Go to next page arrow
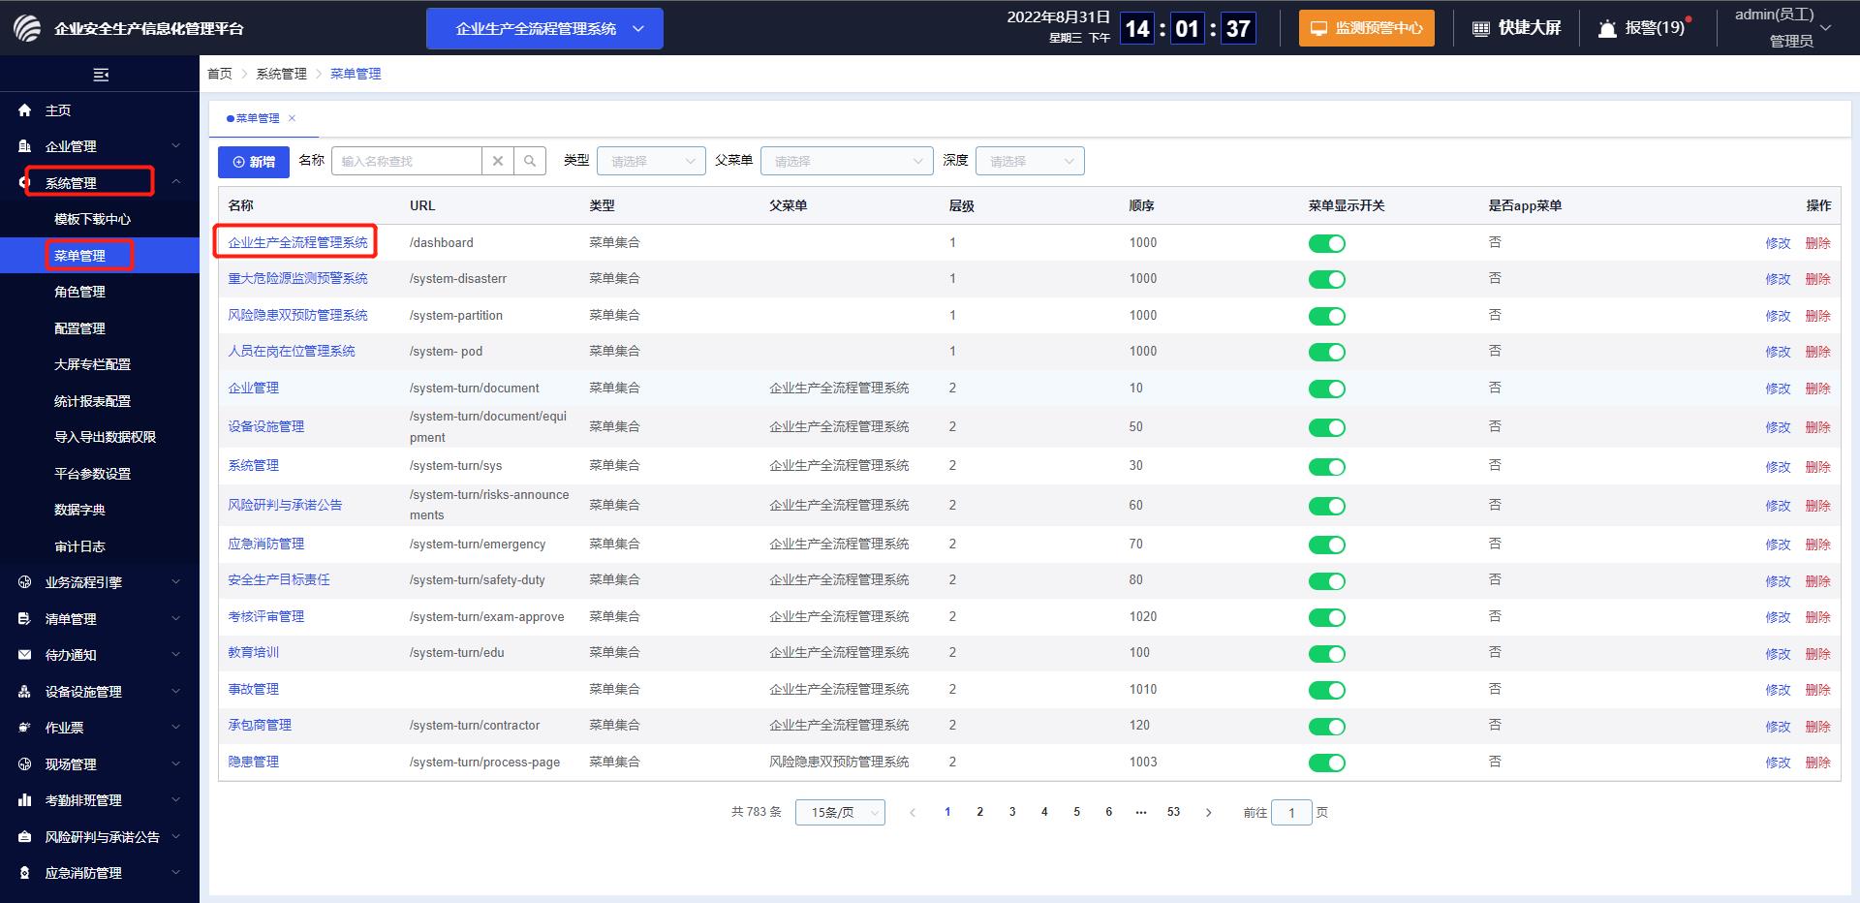The width and height of the screenshot is (1860, 903). 1208,813
